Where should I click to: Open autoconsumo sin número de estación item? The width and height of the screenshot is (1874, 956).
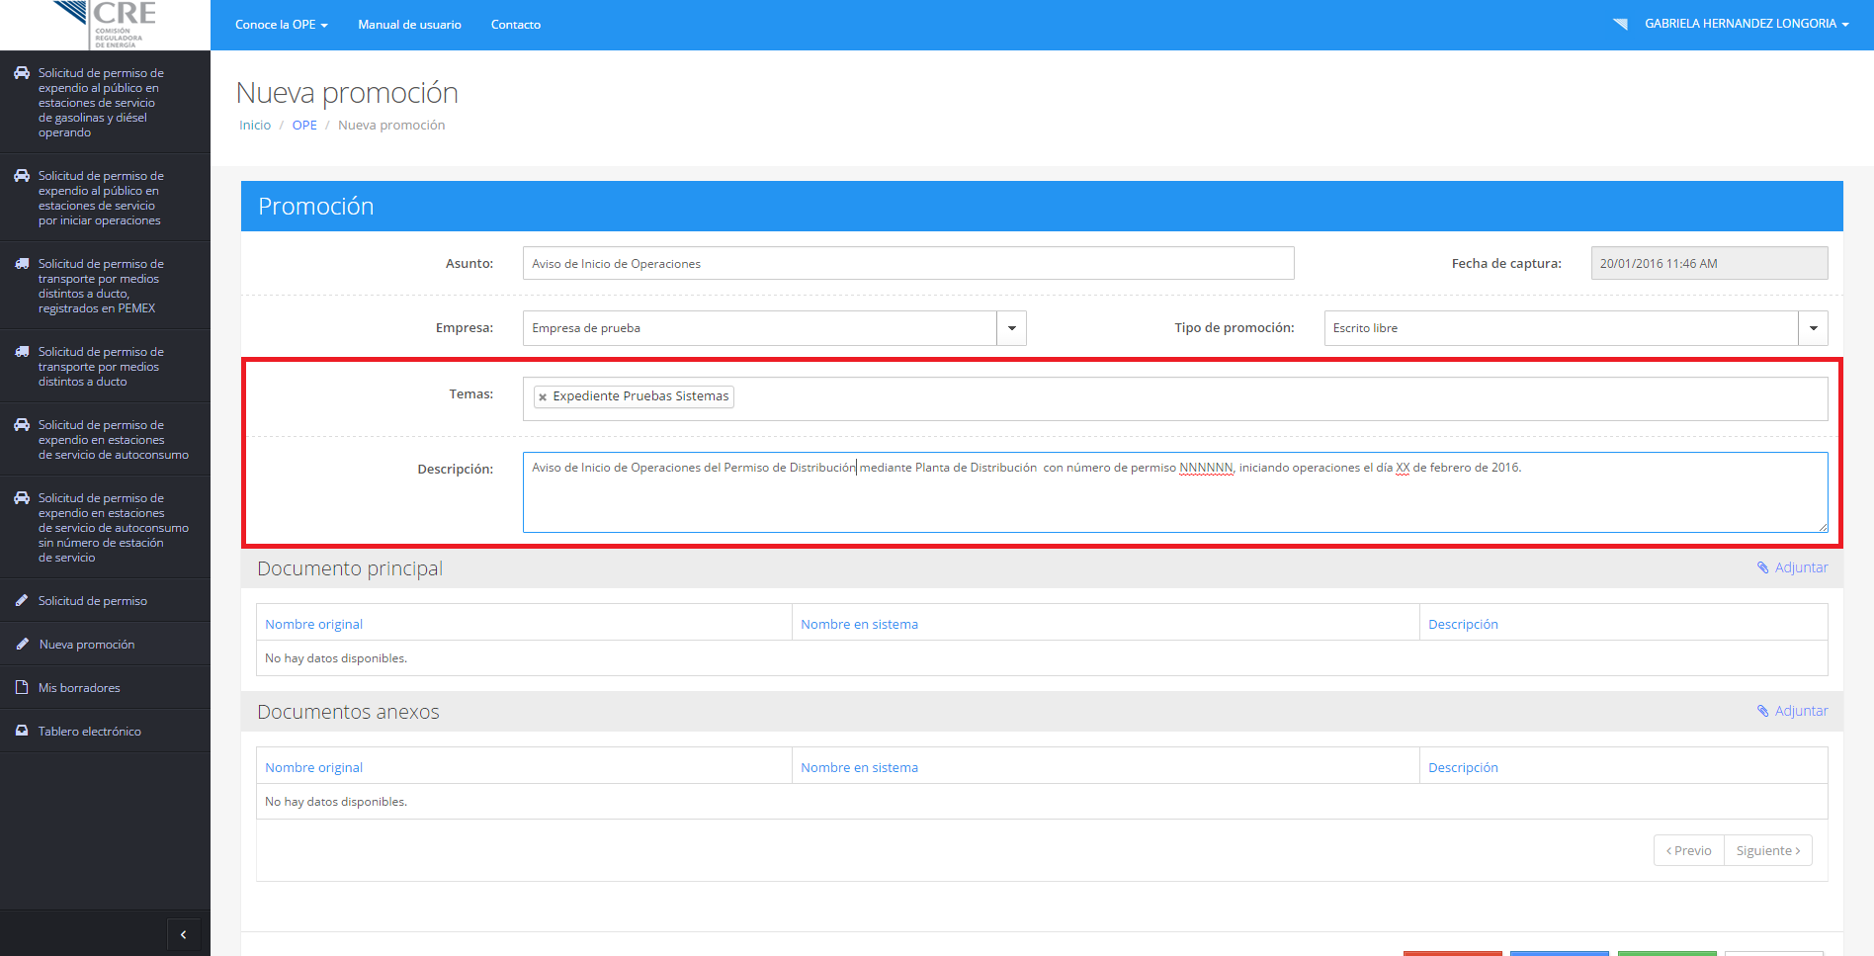click(105, 527)
